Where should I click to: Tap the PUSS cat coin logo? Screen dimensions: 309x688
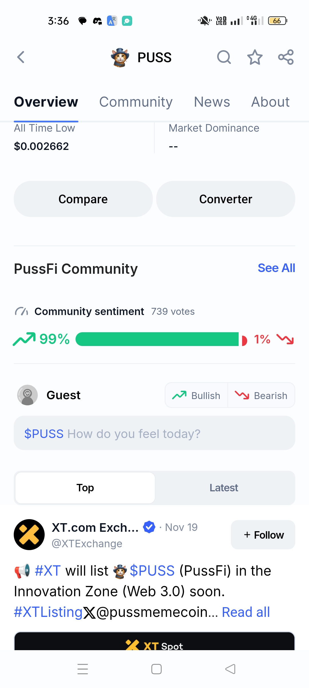click(x=120, y=57)
